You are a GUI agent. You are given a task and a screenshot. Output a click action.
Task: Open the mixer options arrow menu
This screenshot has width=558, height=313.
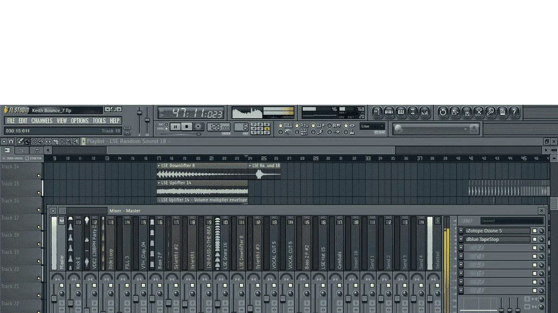[x=53, y=211]
